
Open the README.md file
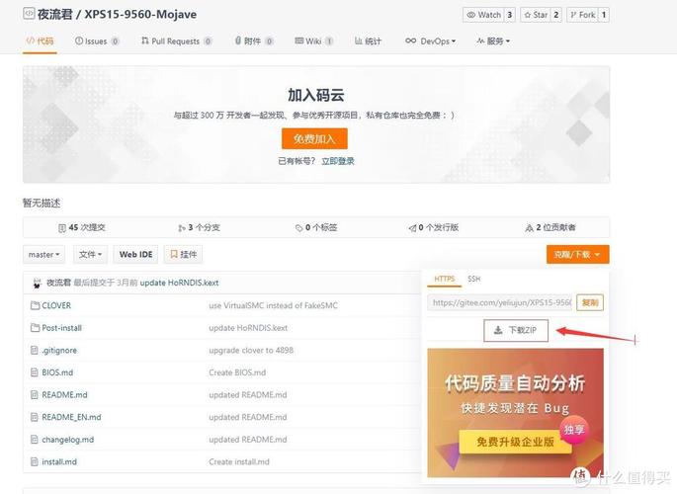point(65,395)
